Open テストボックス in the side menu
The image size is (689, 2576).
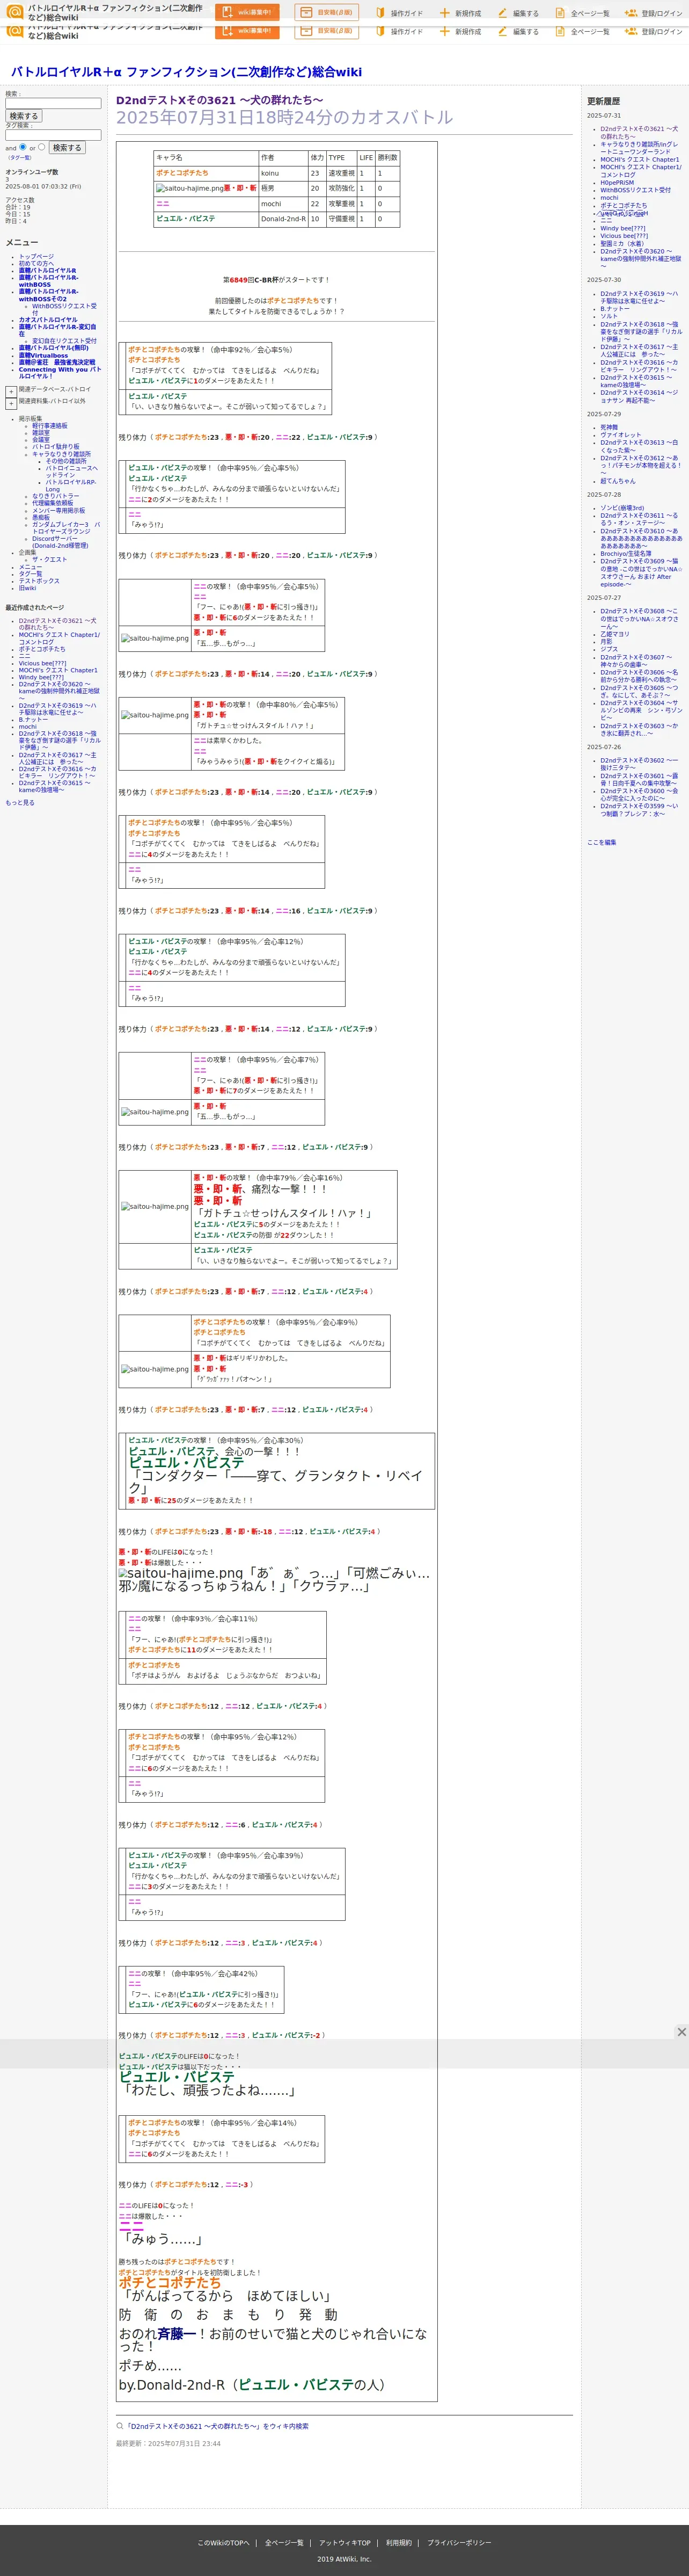click(x=39, y=580)
